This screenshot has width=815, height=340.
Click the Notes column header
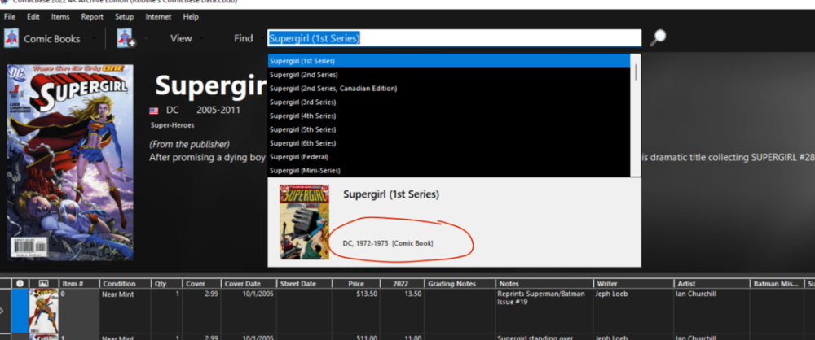(x=544, y=284)
